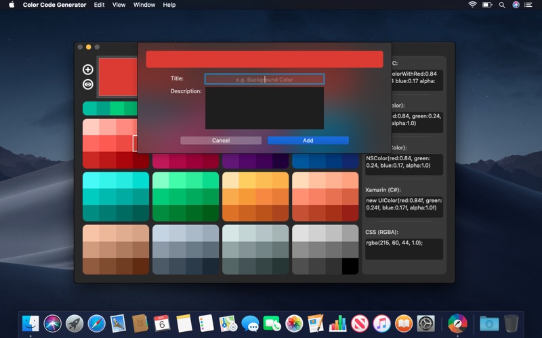Open Finder from the dock
Viewport: 542px width, 338px height.
pos(30,324)
